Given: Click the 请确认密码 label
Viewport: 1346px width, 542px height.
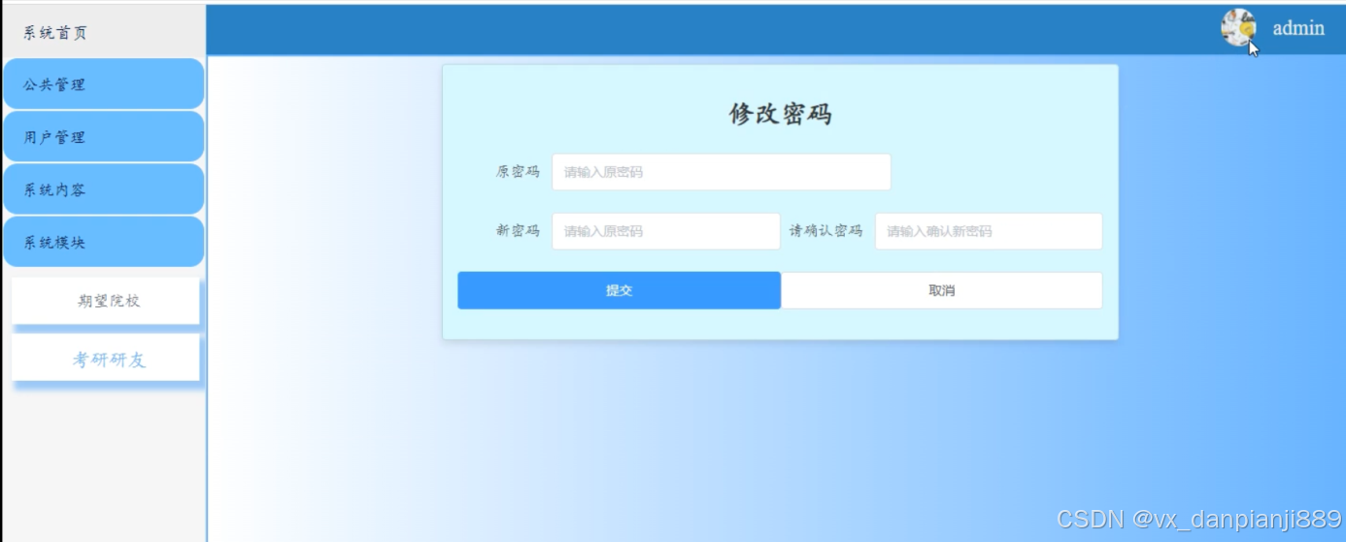Looking at the screenshot, I should point(825,231).
